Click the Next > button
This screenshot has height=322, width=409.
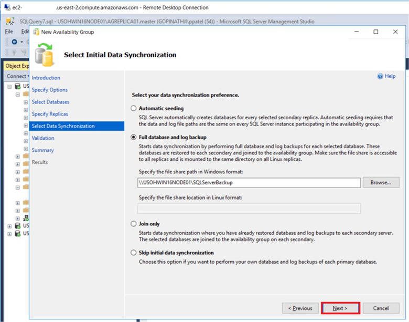[340, 308]
